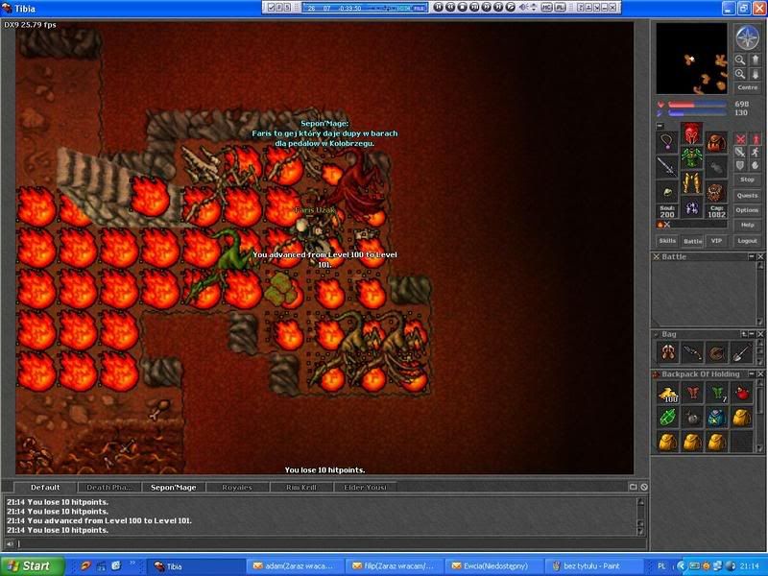Switch to the Sepon'Mage chat tab
Screen dimensions: 768x576
174,488
